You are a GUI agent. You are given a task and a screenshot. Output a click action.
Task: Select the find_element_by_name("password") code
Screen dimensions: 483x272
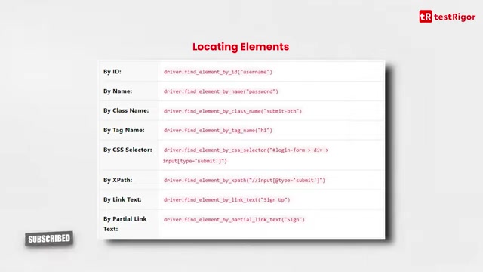pos(220,91)
